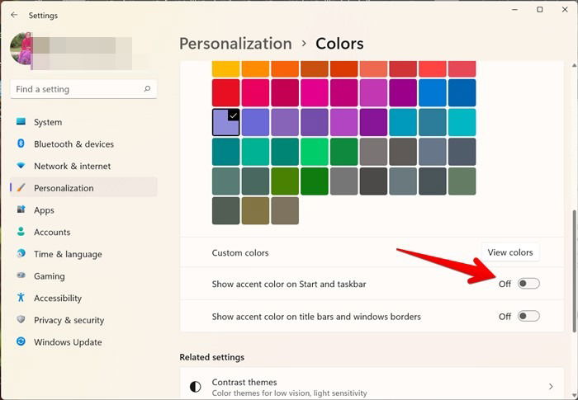Click the Bluetooth & devices icon
Image resolution: width=578 pixels, height=400 pixels.
(21, 144)
